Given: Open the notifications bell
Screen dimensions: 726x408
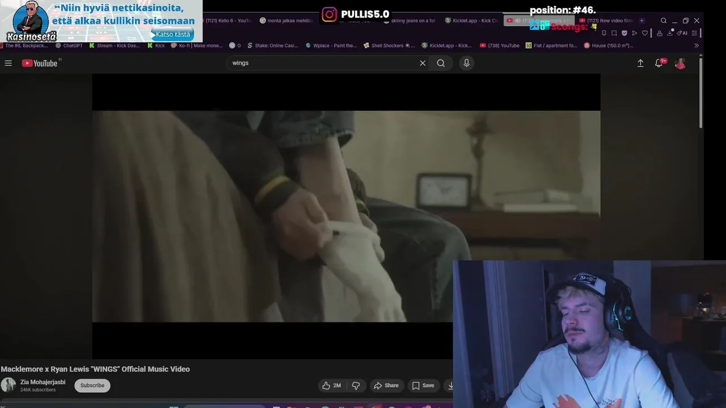Looking at the screenshot, I should (659, 63).
